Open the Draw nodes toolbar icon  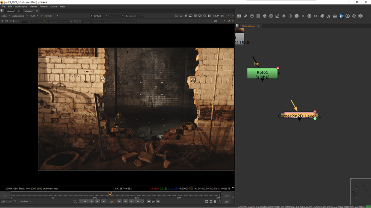click(245, 16)
